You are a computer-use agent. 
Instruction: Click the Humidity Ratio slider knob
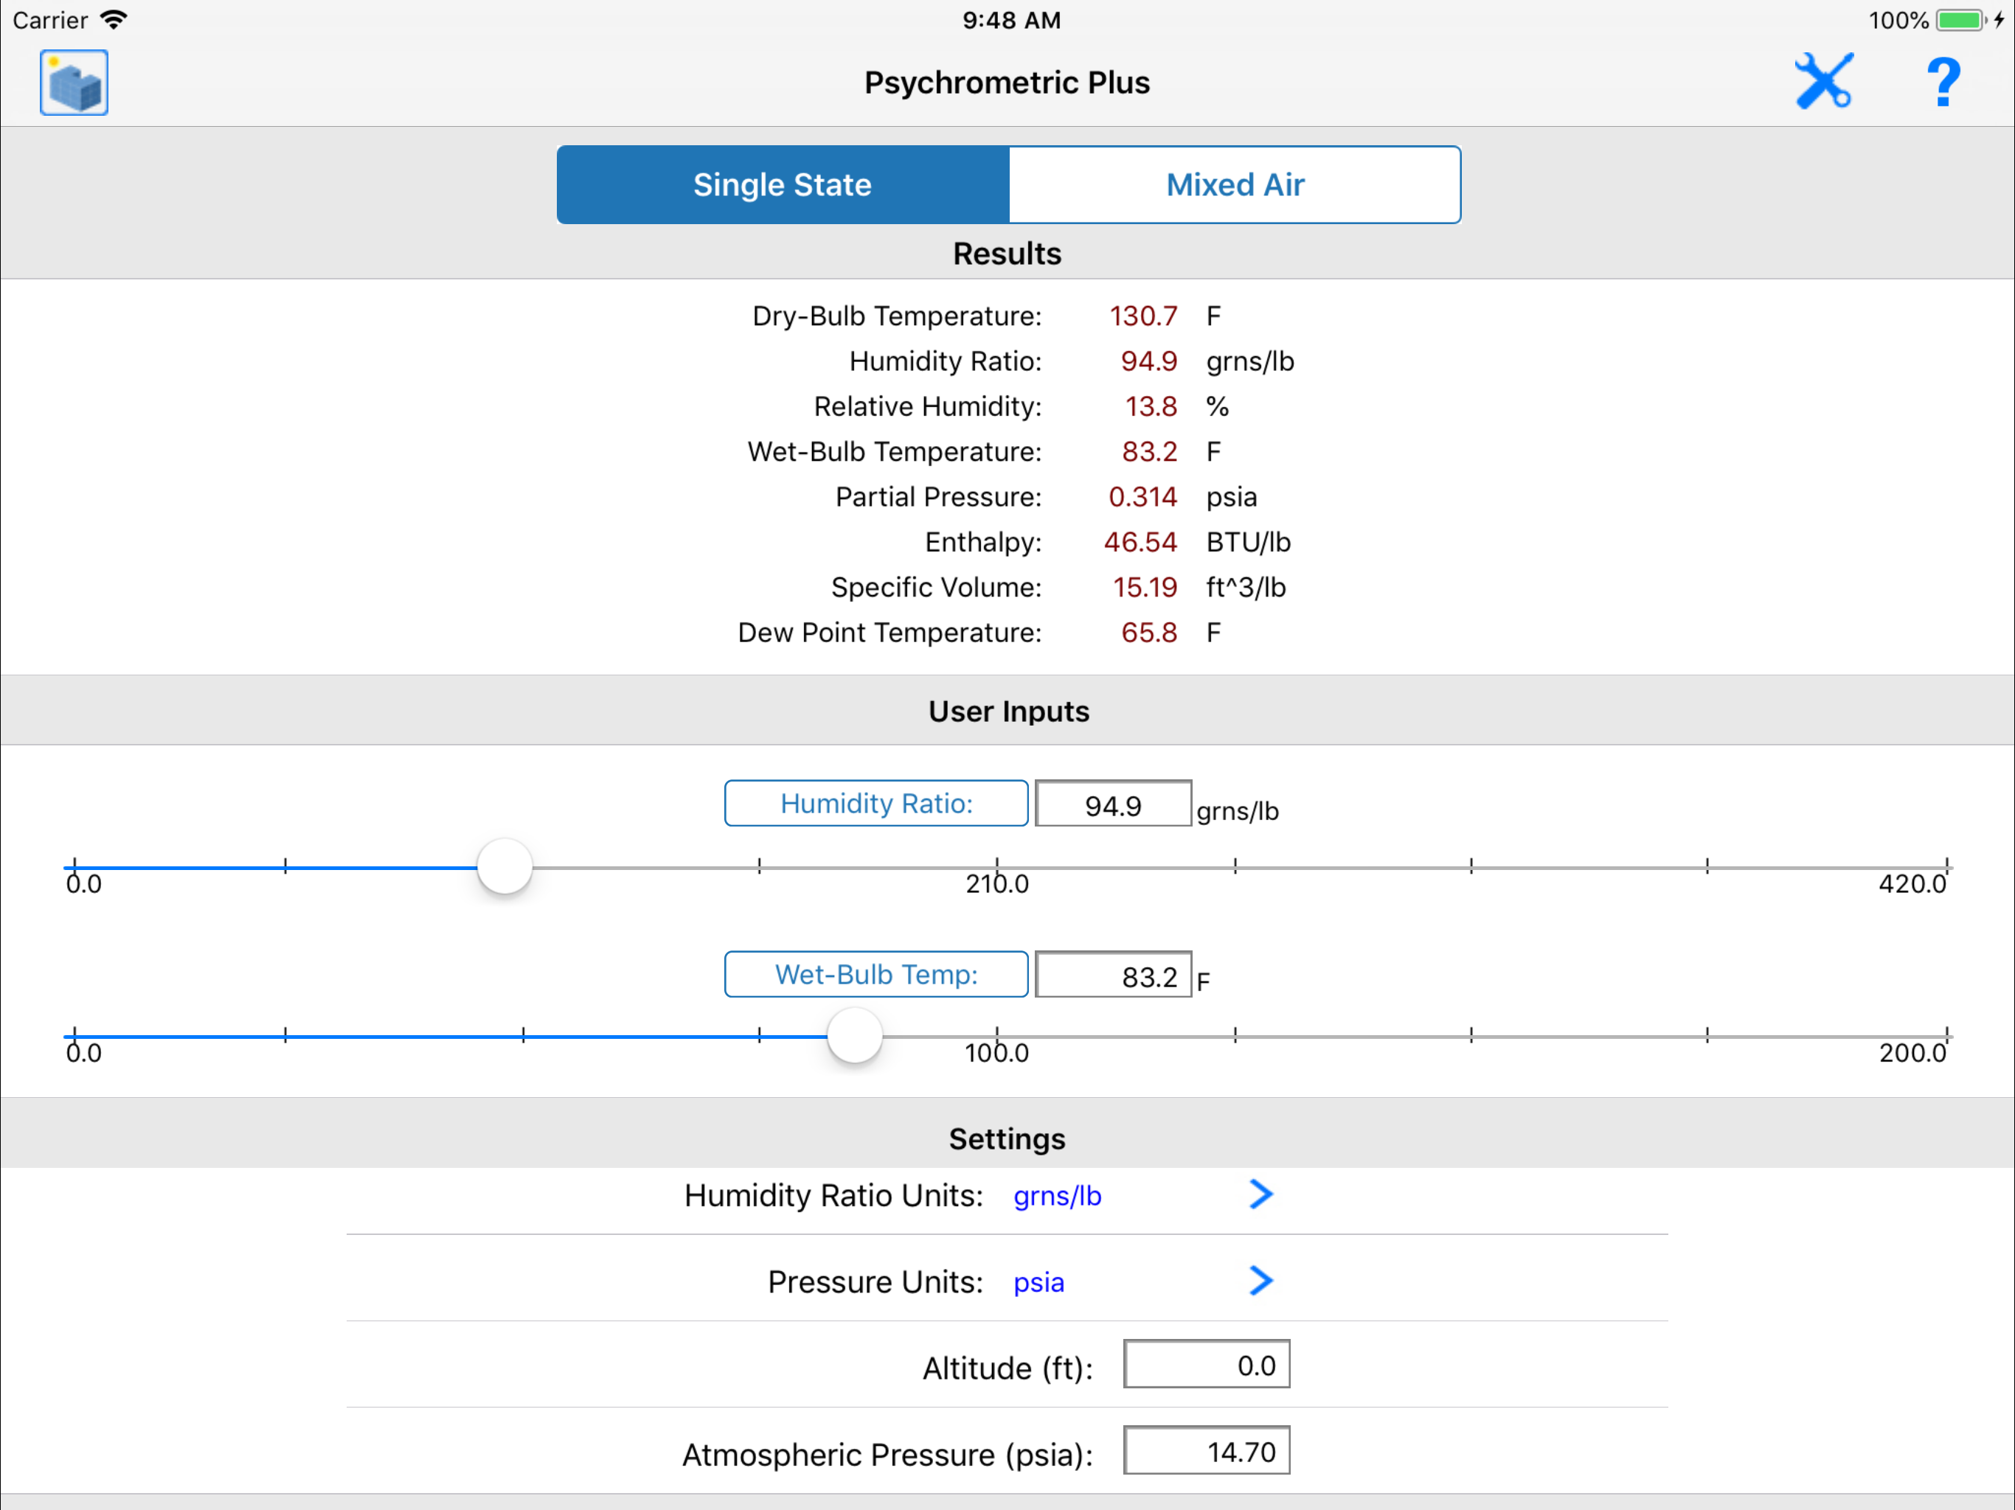(504, 866)
